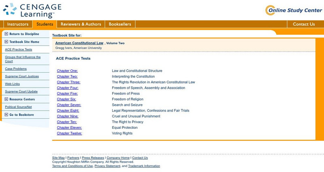Click the text 'Freedom of Speech, Assembly and Association'
324x172 pixels.
(149, 88)
